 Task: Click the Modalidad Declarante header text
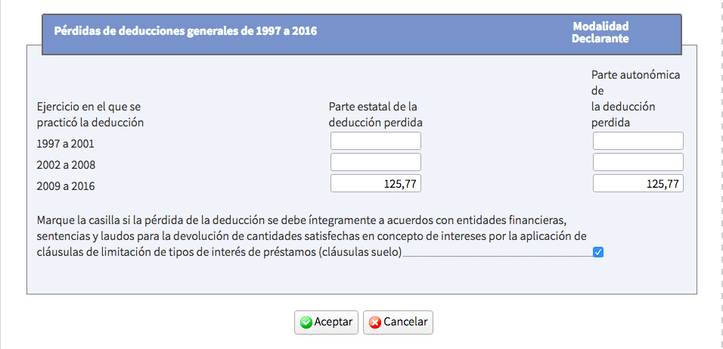click(600, 32)
